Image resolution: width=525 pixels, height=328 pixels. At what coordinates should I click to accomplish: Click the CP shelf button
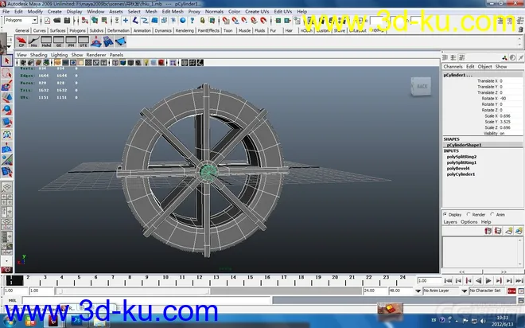click(x=21, y=42)
